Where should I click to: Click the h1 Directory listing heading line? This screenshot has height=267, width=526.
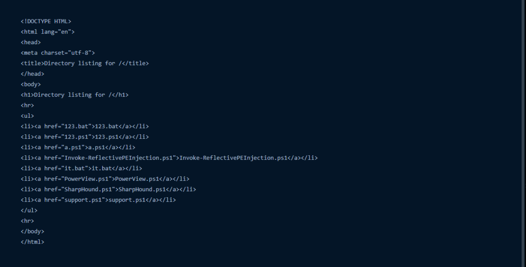coord(74,95)
